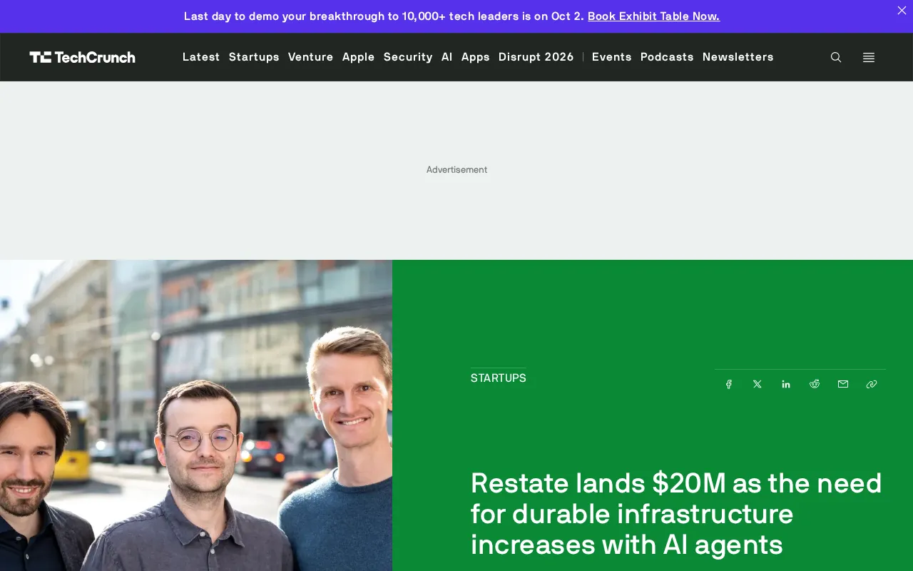Open the AI nav item

pos(447,57)
